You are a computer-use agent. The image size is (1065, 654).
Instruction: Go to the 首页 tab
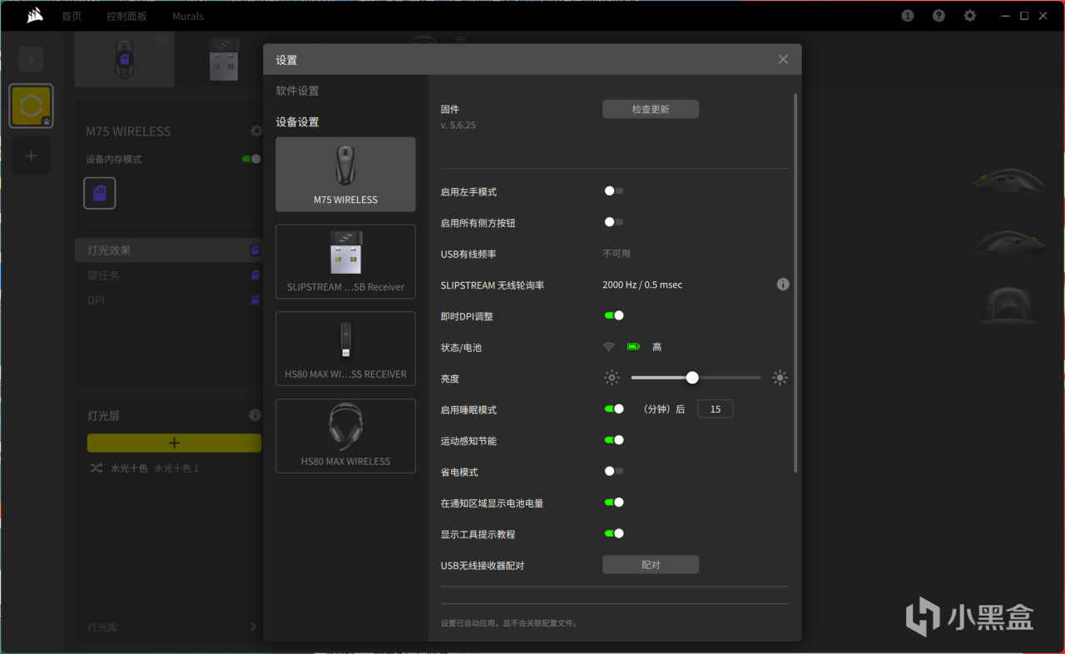[x=72, y=16]
